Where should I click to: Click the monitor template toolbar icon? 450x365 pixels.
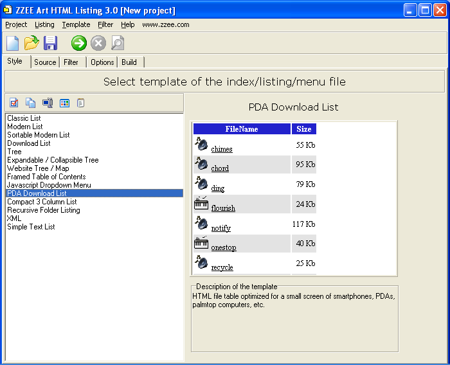point(48,103)
